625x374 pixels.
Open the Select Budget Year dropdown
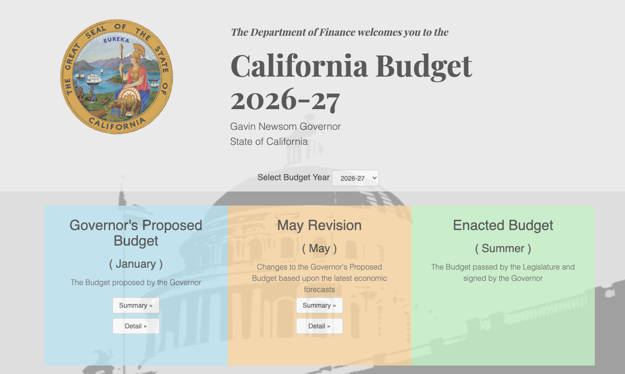click(355, 178)
